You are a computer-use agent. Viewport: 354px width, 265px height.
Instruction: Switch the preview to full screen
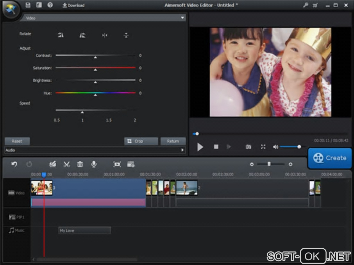263,147
